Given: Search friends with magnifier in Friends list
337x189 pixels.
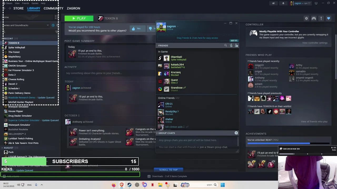Looking at the screenshot, I should 226,45.
